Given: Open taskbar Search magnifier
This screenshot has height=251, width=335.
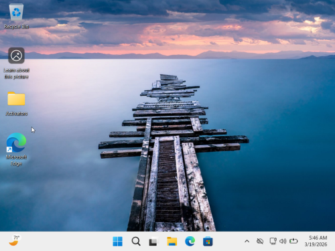Looking at the screenshot, I should 136,241.
